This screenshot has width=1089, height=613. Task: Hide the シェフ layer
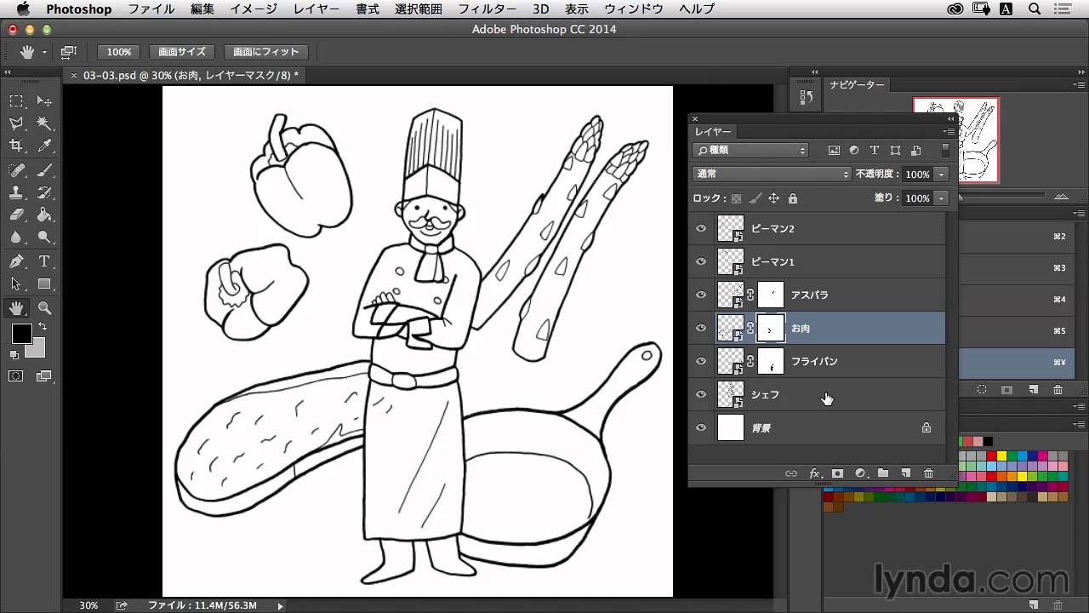pos(701,394)
